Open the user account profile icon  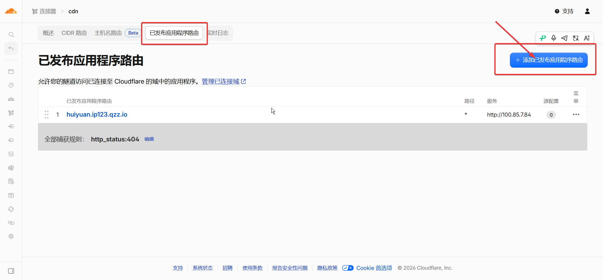coord(587,11)
